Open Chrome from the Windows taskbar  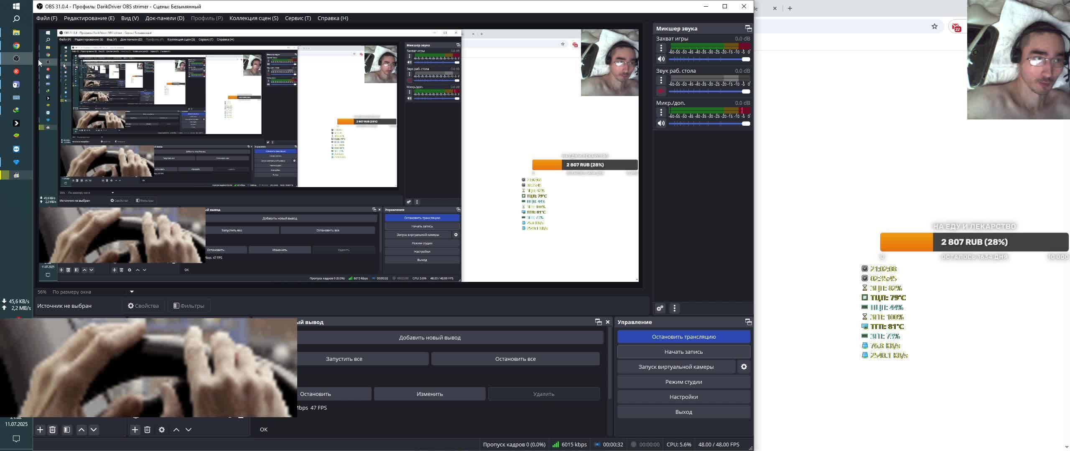point(16,46)
